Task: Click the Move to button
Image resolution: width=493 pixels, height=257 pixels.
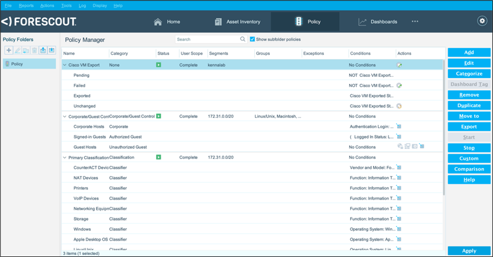Action: click(469, 116)
